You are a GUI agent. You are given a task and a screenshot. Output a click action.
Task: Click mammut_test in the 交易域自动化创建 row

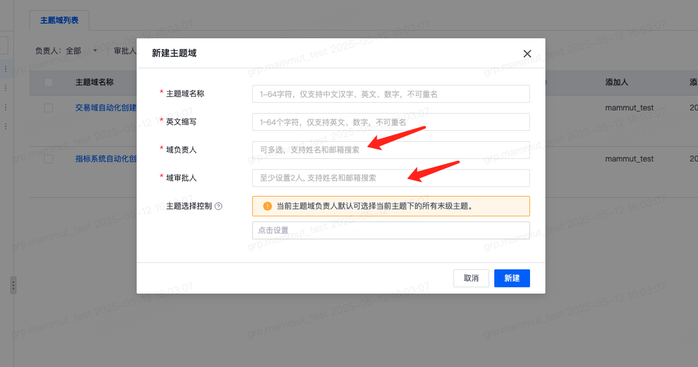pyautogui.click(x=630, y=108)
